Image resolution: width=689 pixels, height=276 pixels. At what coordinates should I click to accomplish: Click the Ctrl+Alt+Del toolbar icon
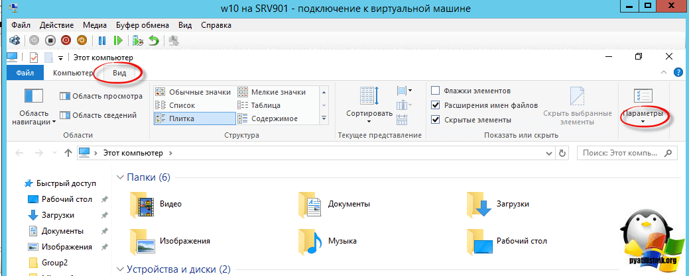[14, 41]
